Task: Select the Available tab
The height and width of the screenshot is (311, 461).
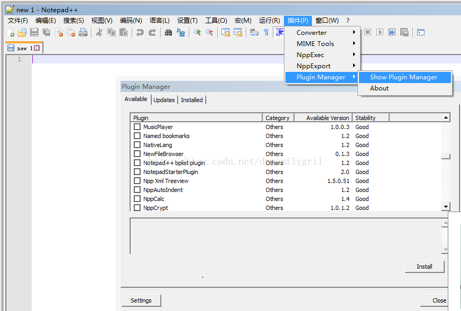Action: coord(136,99)
